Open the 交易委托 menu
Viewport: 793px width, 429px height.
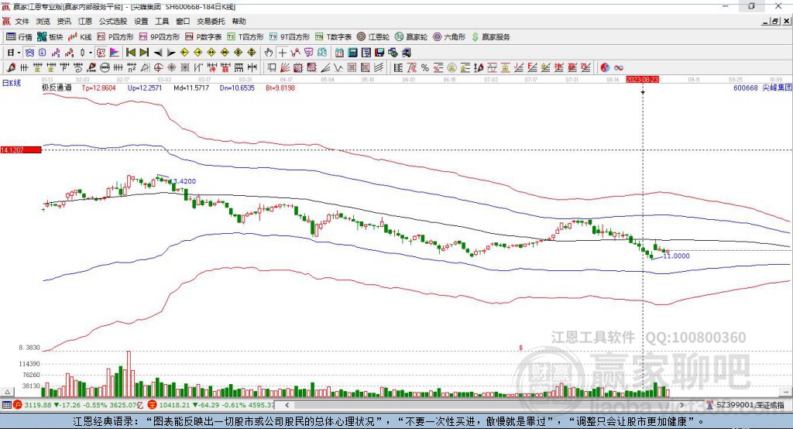click(x=211, y=21)
